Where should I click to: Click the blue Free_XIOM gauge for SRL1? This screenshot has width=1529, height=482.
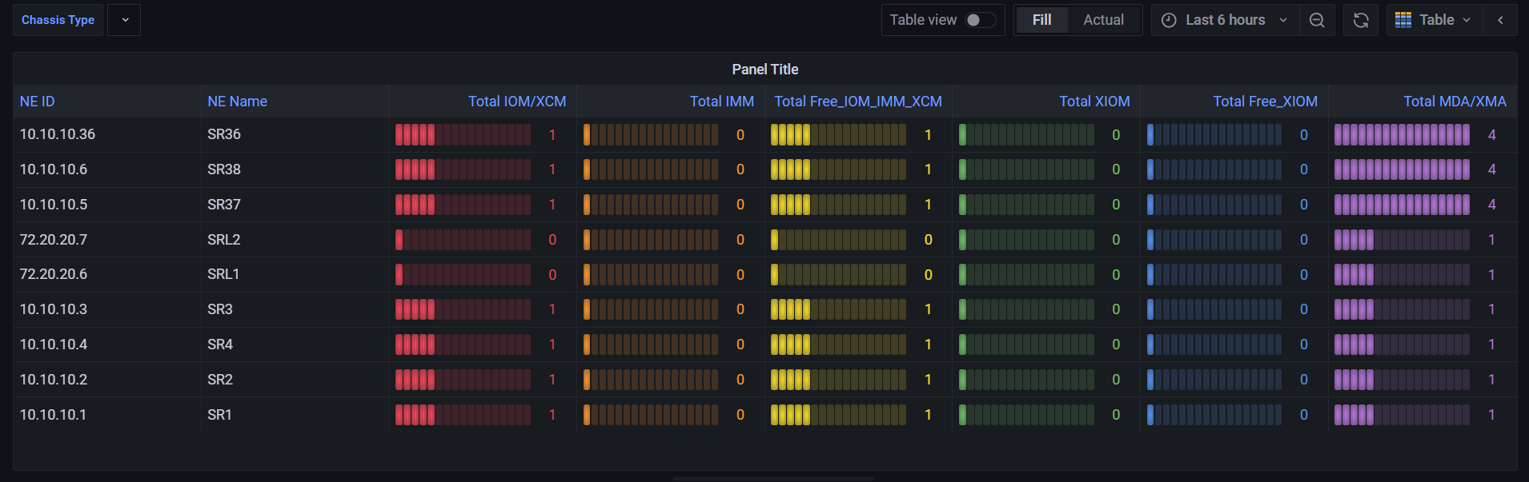[1214, 275]
